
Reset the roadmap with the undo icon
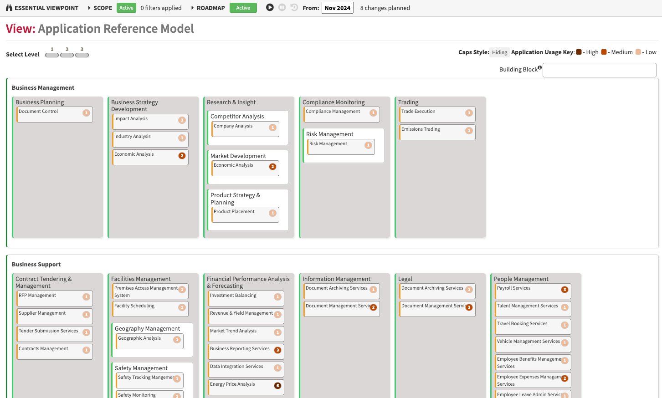click(x=294, y=7)
